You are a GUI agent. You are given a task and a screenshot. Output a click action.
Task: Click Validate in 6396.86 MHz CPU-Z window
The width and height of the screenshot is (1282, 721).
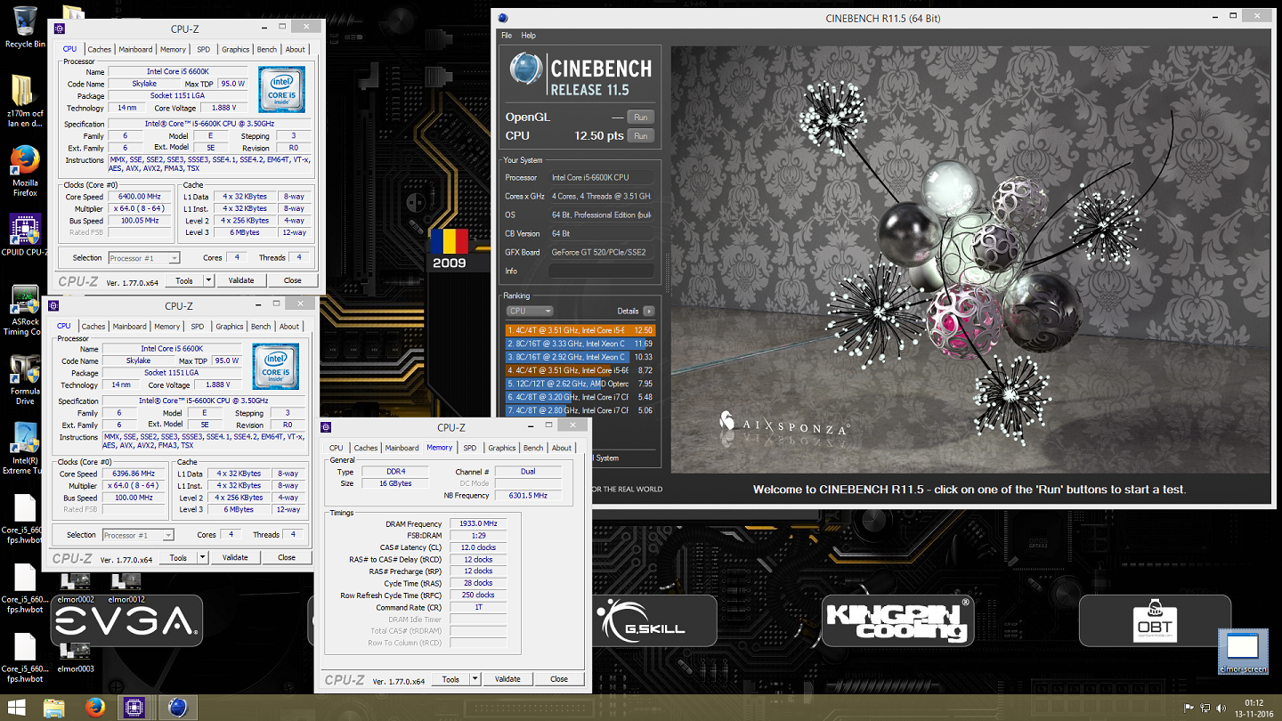[x=235, y=557]
